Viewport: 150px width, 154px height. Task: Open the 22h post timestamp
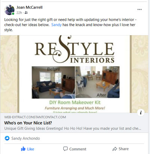[x=19, y=13]
